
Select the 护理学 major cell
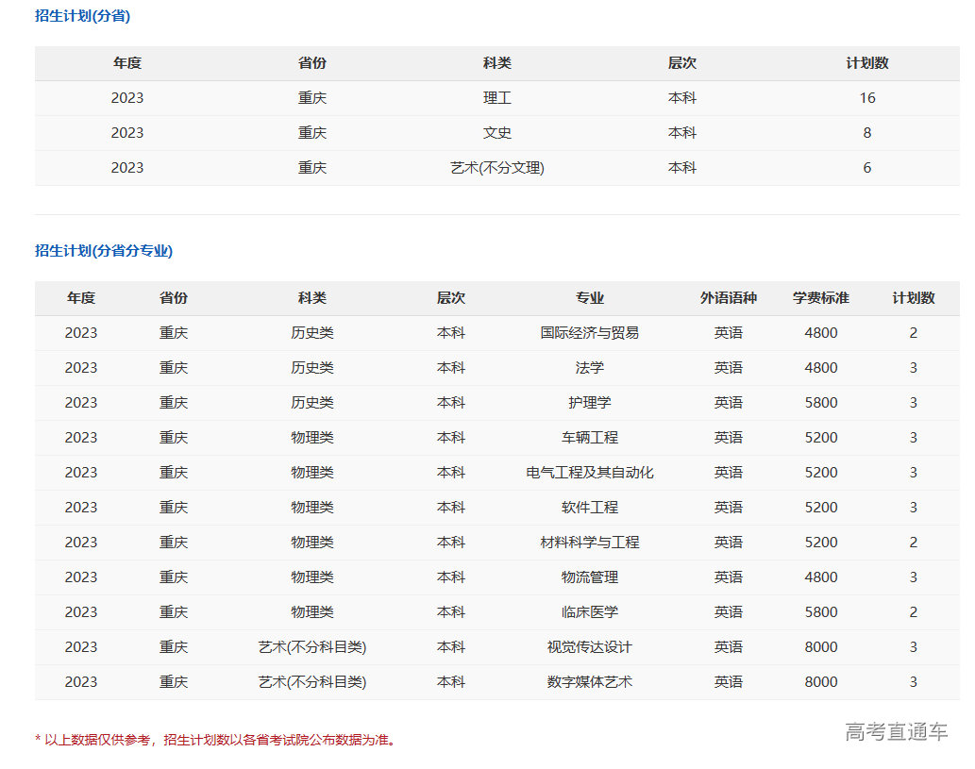click(x=588, y=402)
